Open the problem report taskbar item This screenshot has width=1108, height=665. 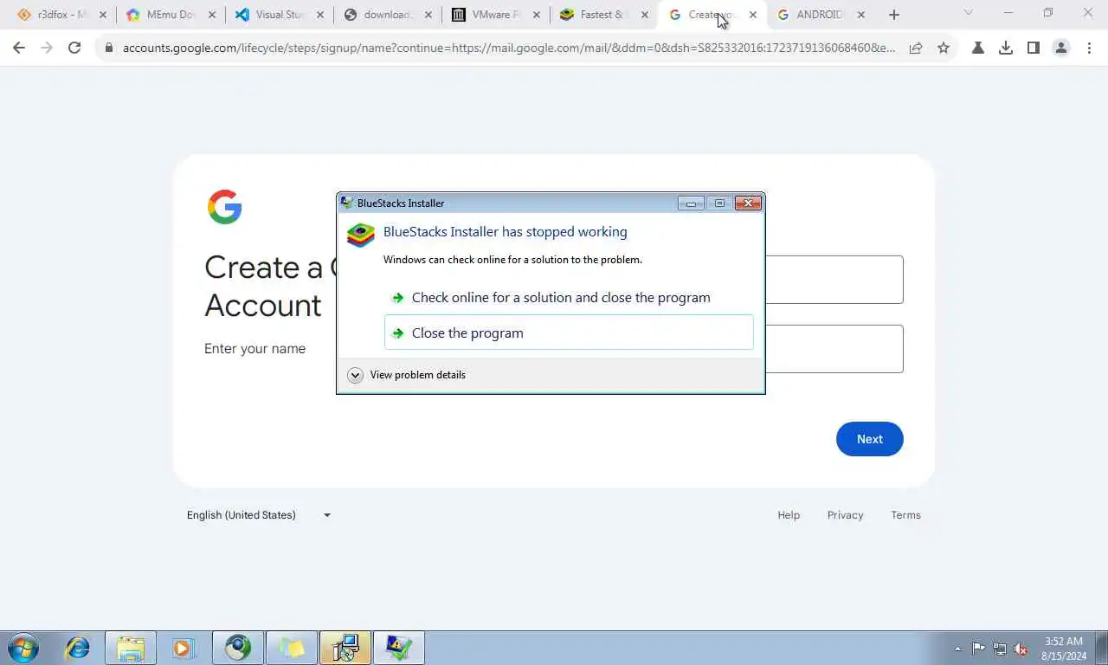click(x=399, y=648)
